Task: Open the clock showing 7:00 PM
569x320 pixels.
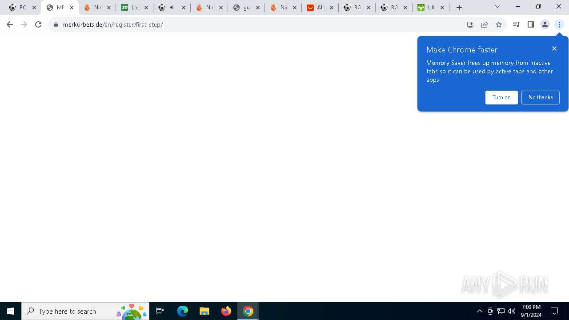Action: (531, 311)
